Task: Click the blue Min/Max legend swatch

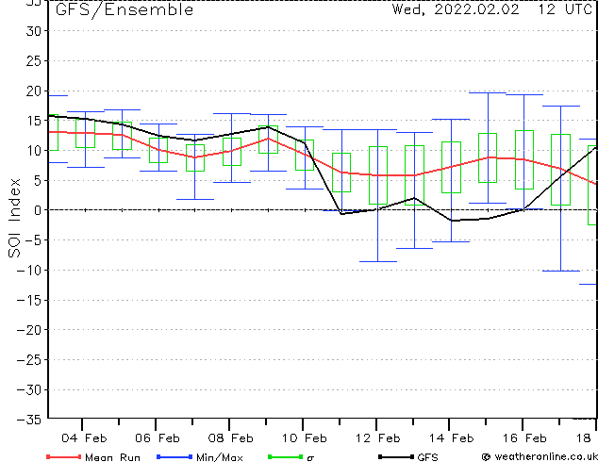Action: [174, 456]
